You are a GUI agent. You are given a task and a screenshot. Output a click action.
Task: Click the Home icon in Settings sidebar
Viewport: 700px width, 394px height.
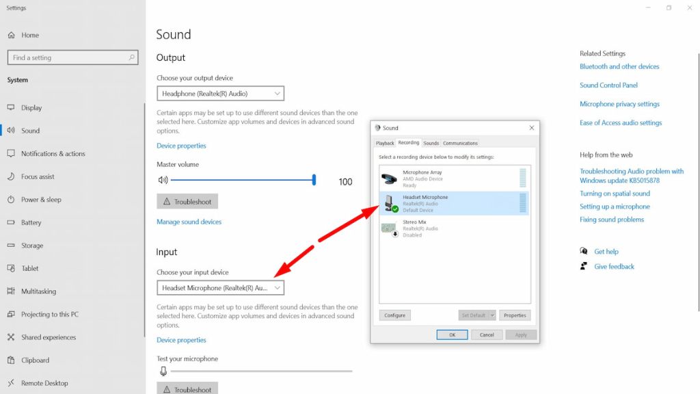pos(11,35)
